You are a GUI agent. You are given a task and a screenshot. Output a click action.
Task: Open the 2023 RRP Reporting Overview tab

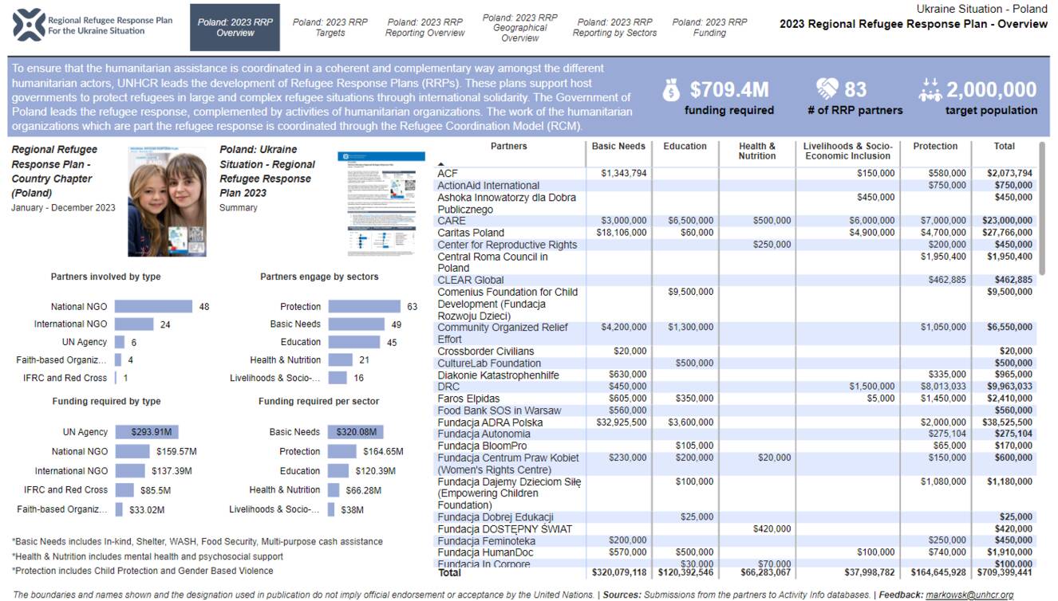point(424,27)
